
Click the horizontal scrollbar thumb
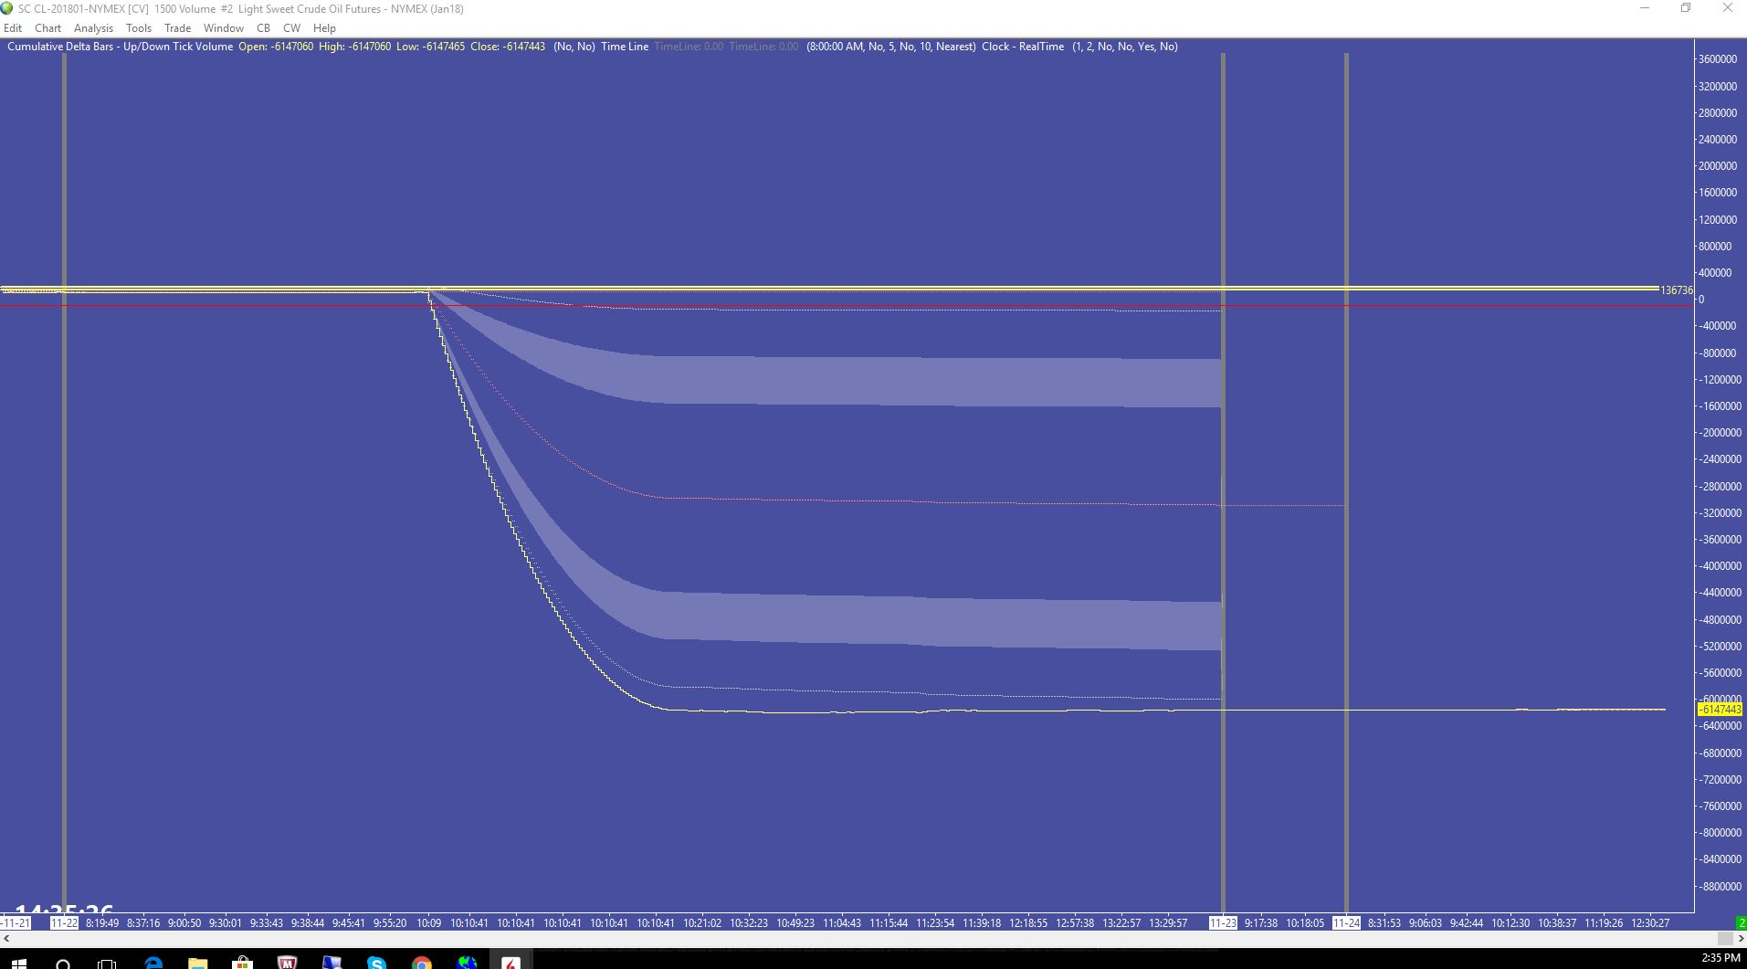(1725, 938)
